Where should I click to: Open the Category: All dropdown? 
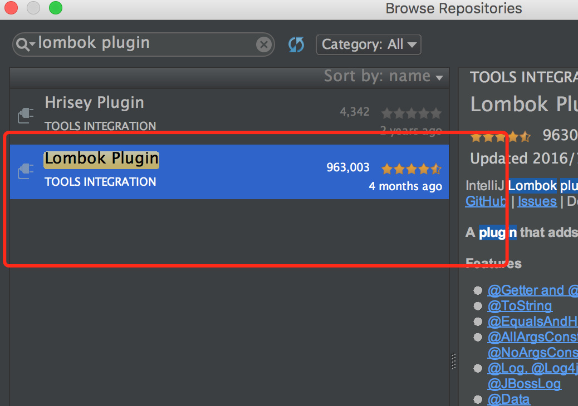pos(368,44)
